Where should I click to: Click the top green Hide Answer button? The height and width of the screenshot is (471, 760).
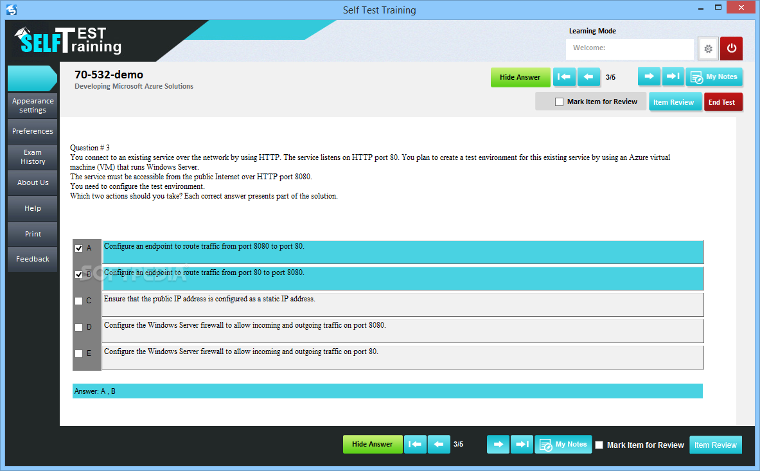(x=520, y=77)
